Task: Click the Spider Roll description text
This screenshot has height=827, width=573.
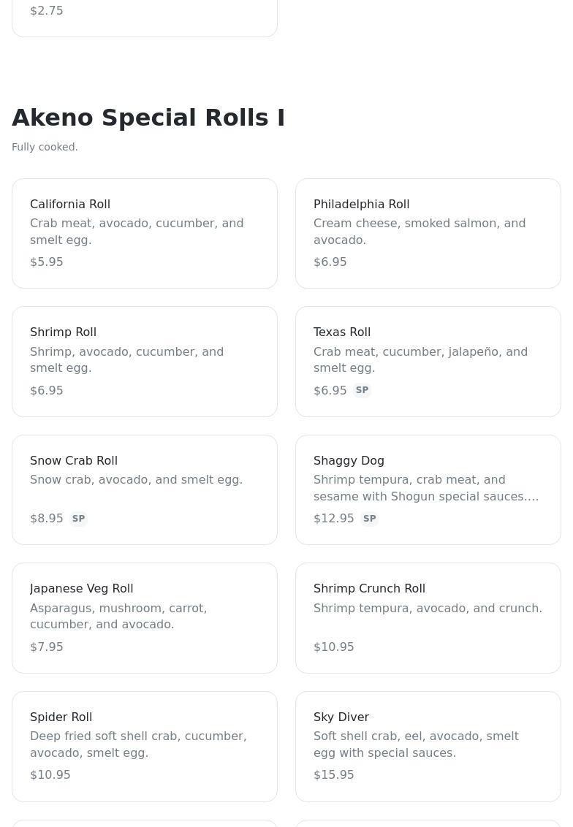Action: (x=138, y=744)
